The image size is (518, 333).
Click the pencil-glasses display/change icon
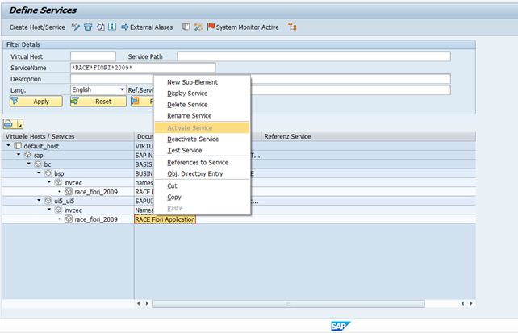click(76, 27)
